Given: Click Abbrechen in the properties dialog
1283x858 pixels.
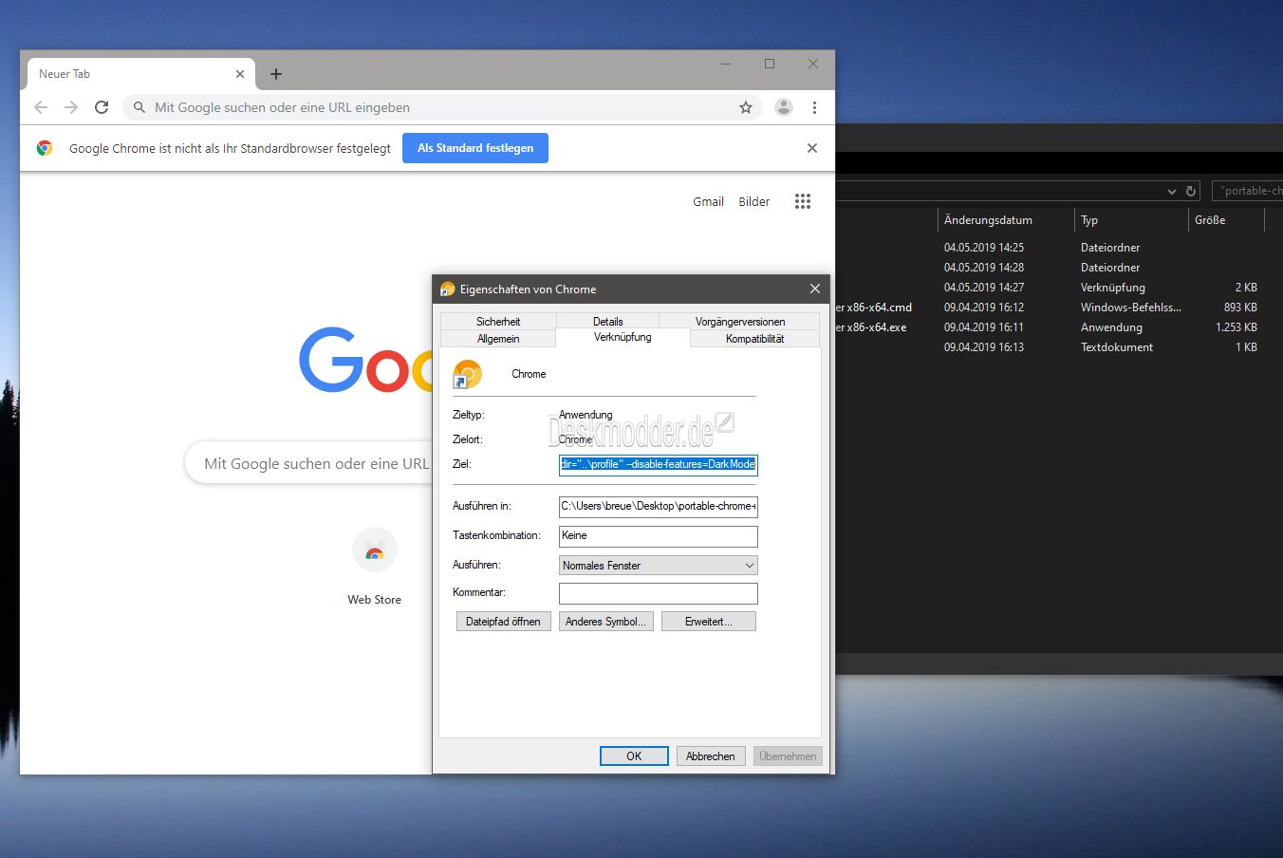Looking at the screenshot, I should [x=711, y=756].
